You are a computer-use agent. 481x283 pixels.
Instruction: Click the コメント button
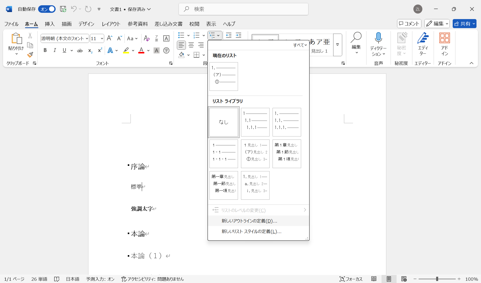coord(409,24)
